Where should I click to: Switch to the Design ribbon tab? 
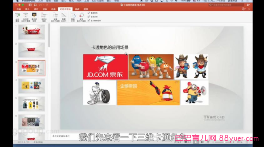pyautogui.click(x=36, y=9)
